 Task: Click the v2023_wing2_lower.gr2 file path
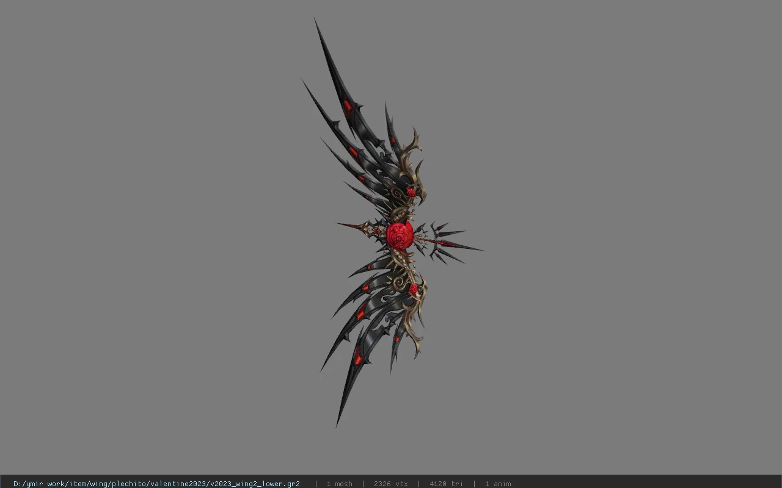pos(156,484)
